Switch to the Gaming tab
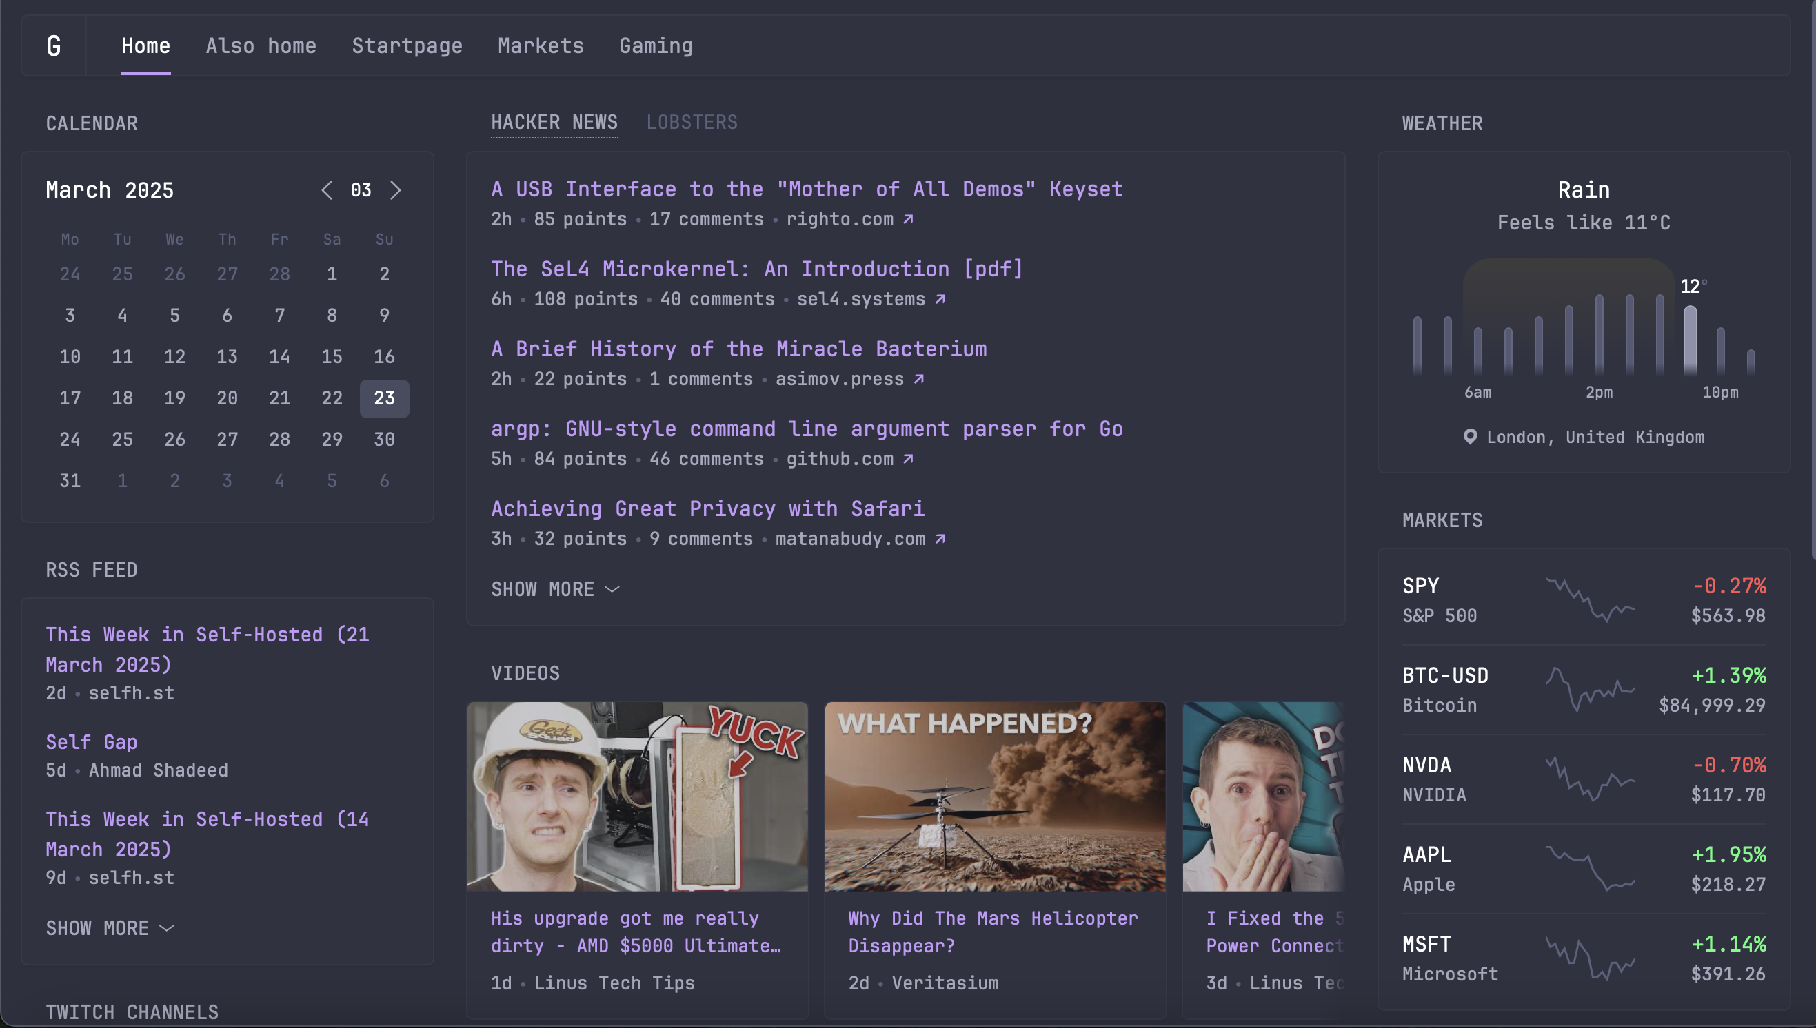This screenshot has height=1028, width=1816. (656, 45)
